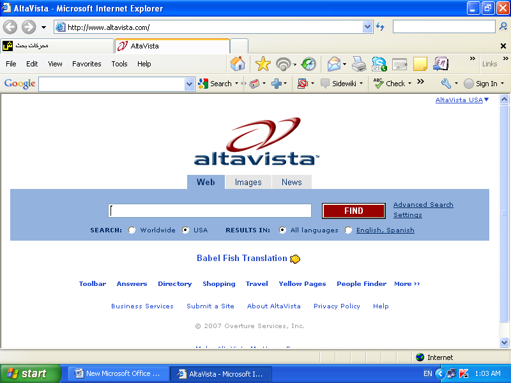Select the USA search radio button

pos(186,230)
